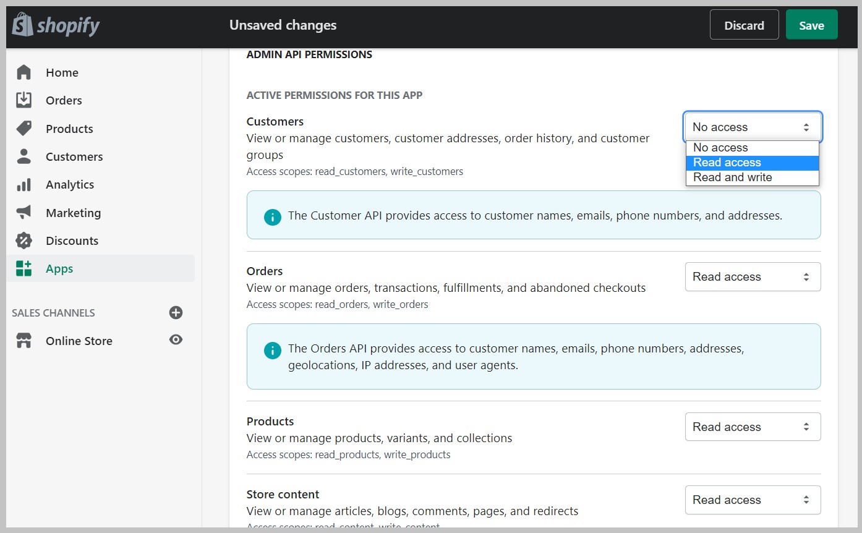Click 'View or manage products, variants, and collections'

380,438
